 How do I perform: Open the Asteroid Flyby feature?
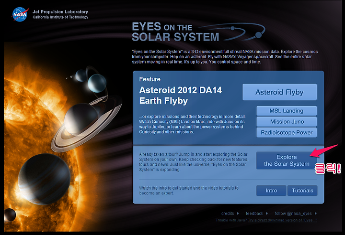[x=280, y=92]
